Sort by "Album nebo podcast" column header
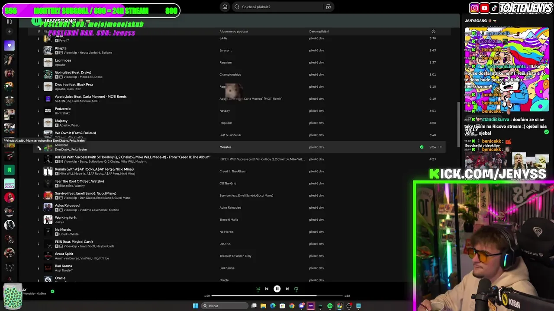 tap(234, 32)
